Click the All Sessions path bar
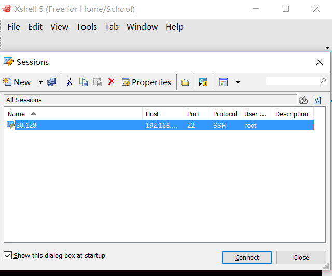This screenshot has height=276, width=332. point(150,100)
